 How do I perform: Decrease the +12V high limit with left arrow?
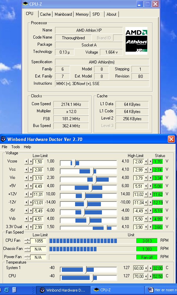pyautogui.click(x=146, y=194)
